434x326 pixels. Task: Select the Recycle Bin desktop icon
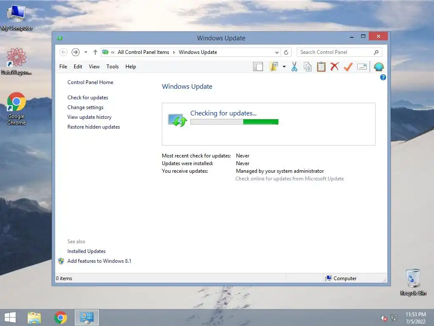(x=413, y=282)
